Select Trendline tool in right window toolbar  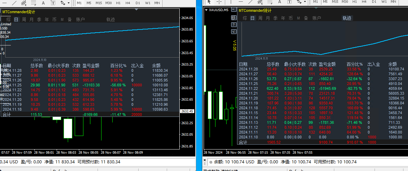tap(250, 2)
